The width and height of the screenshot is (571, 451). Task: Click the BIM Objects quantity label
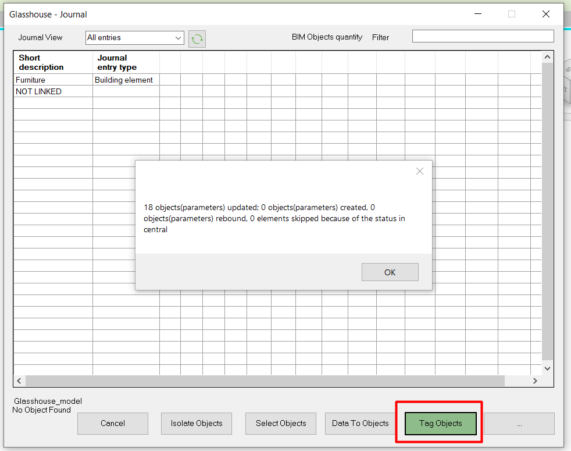327,37
